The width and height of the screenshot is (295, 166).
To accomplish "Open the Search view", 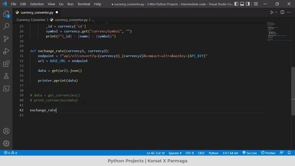I will (x=6, y=26).
